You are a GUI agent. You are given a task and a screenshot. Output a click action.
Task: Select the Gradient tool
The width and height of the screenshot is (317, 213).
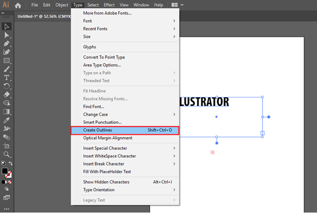6,112
